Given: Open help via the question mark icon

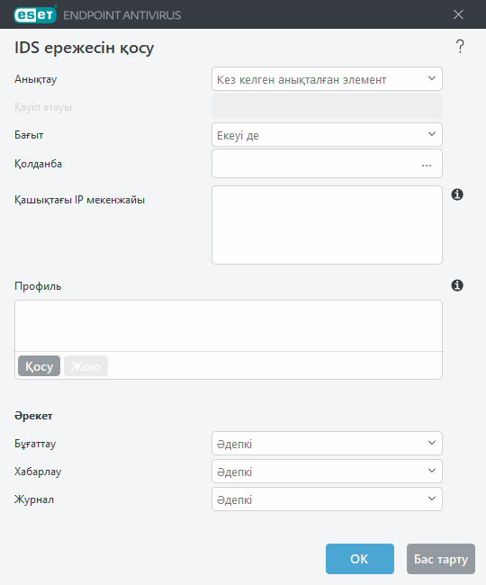Looking at the screenshot, I should pos(460,47).
